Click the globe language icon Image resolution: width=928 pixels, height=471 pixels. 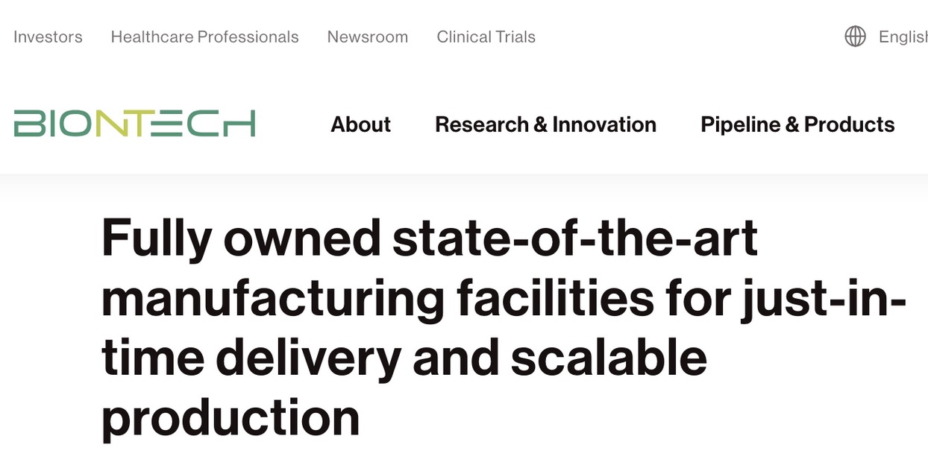coord(855,37)
